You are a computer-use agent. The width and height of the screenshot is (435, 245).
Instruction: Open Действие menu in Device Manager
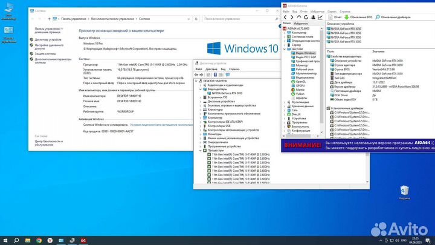[x=211, y=69]
